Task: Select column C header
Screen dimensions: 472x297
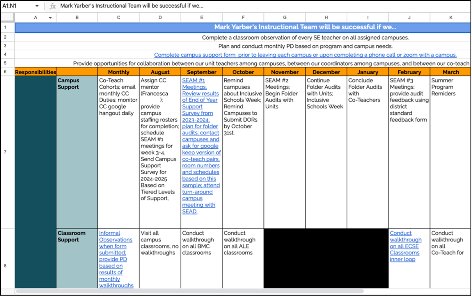Action: click(x=118, y=17)
